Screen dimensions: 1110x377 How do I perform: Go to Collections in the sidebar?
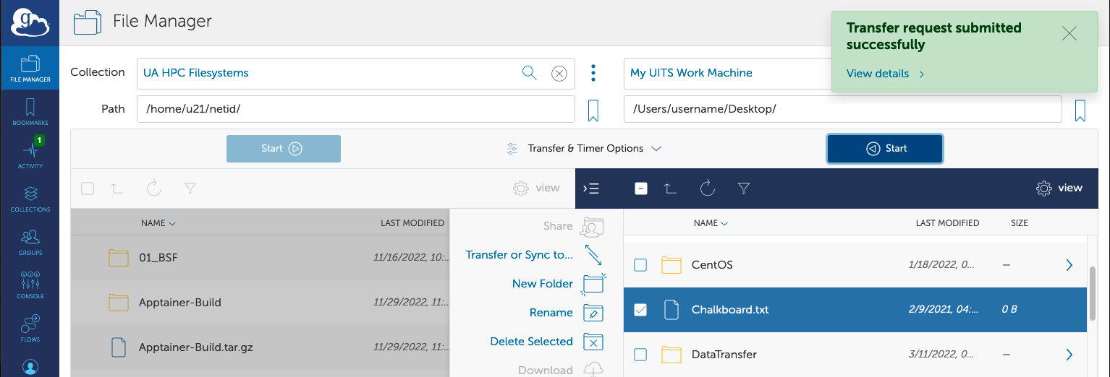click(x=30, y=198)
